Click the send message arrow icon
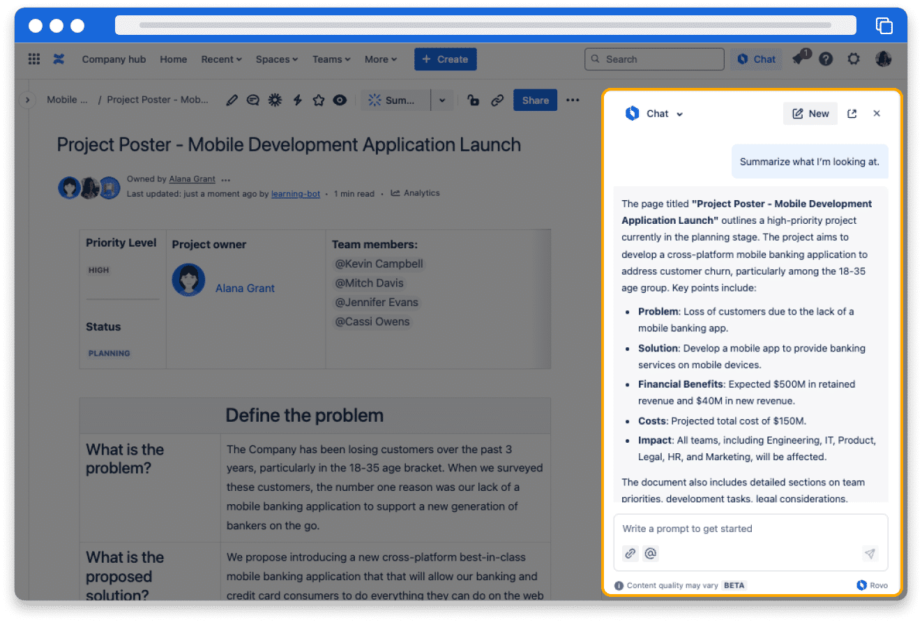Screen dimensions: 922x622 pyautogui.click(x=870, y=554)
